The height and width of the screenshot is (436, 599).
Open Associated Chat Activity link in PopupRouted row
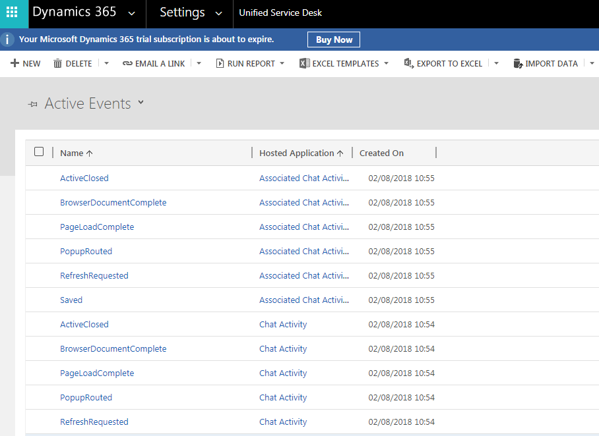tap(304, 252)
